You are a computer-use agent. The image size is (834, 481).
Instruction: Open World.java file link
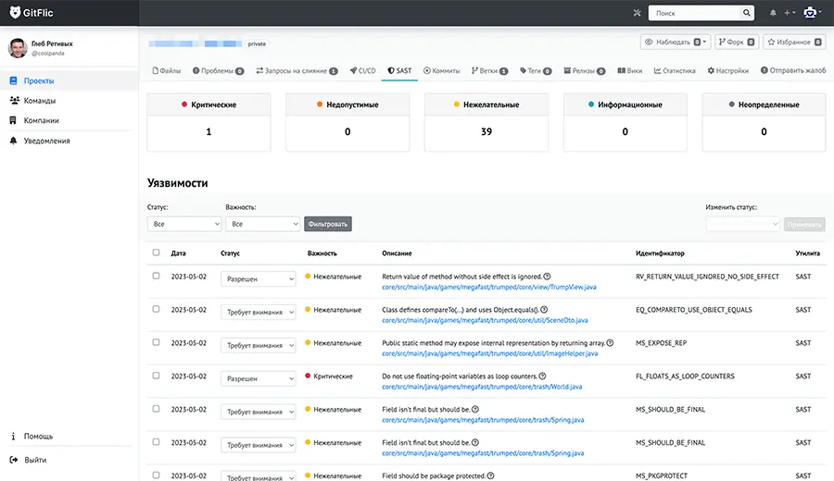[x=482, y=387]
